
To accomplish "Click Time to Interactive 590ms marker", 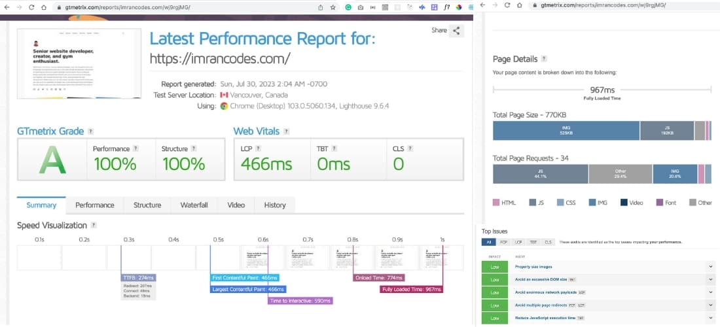I will (x=300, y=301).
